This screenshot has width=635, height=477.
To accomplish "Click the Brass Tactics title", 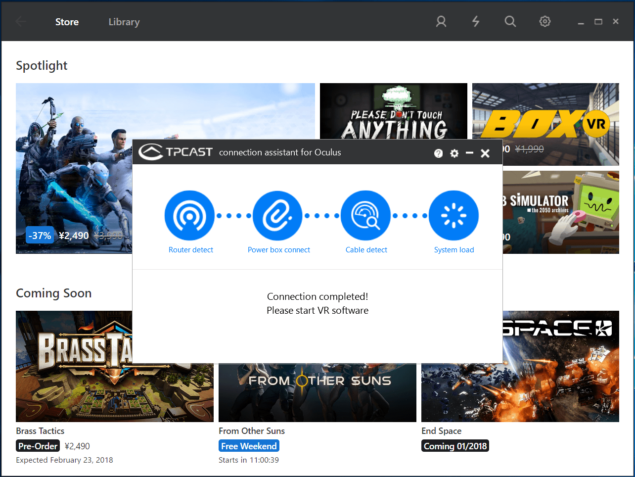I will coord(40,431).
